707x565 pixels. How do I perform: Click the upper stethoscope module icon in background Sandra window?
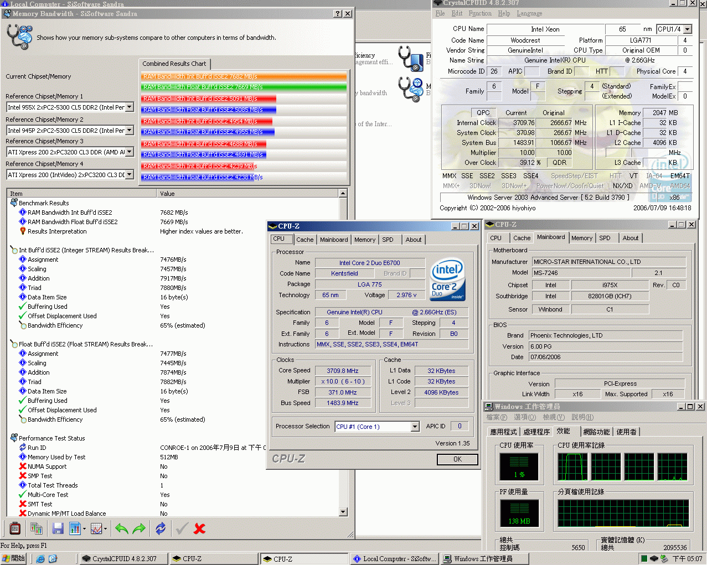tap(410, 58)
